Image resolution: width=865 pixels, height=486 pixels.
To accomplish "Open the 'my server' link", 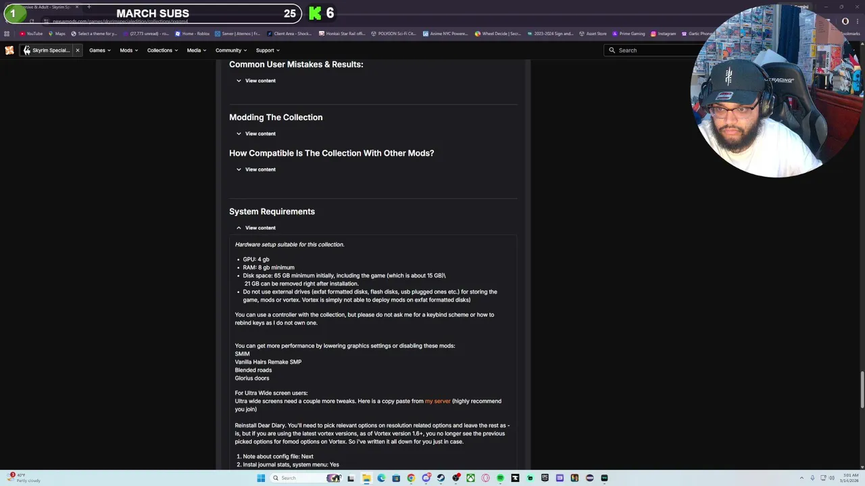I will click(437, 401).
